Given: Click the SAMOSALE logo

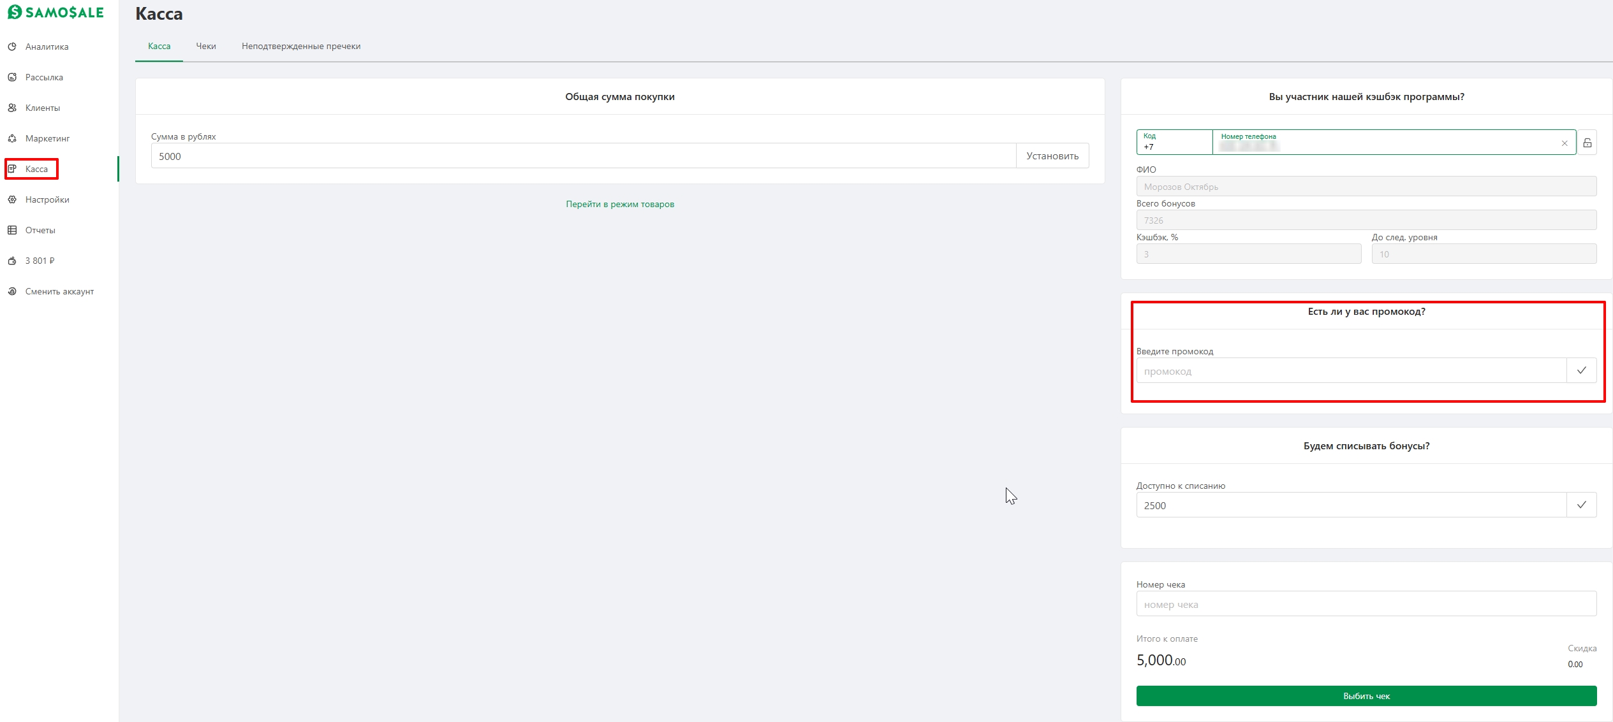Looking at the screenshot, I should (x=55, y=12).
